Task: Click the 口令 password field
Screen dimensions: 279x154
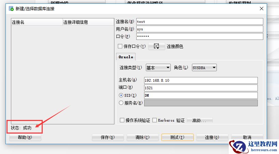Action: coord(200,36)
